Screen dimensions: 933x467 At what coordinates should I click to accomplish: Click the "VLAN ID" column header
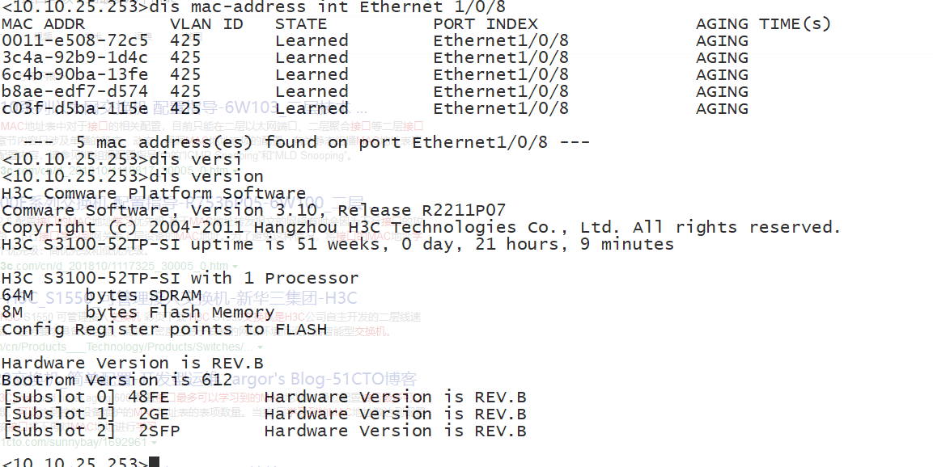tap(206, 23)
